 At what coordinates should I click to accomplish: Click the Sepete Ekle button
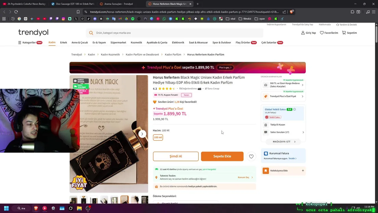[x=222, y=156]
